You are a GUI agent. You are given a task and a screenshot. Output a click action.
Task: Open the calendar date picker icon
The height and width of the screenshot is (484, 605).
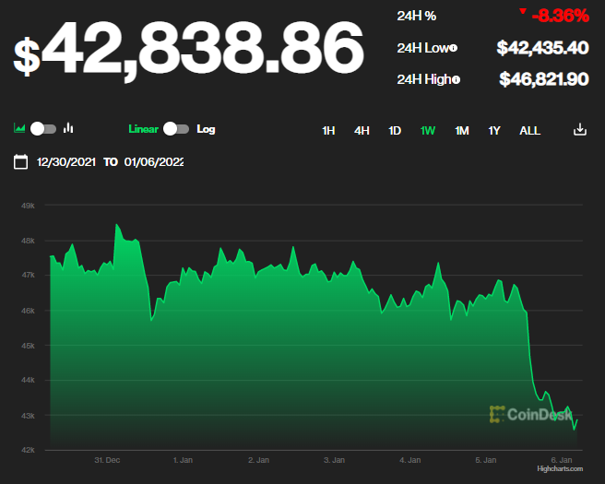point(20,162)
